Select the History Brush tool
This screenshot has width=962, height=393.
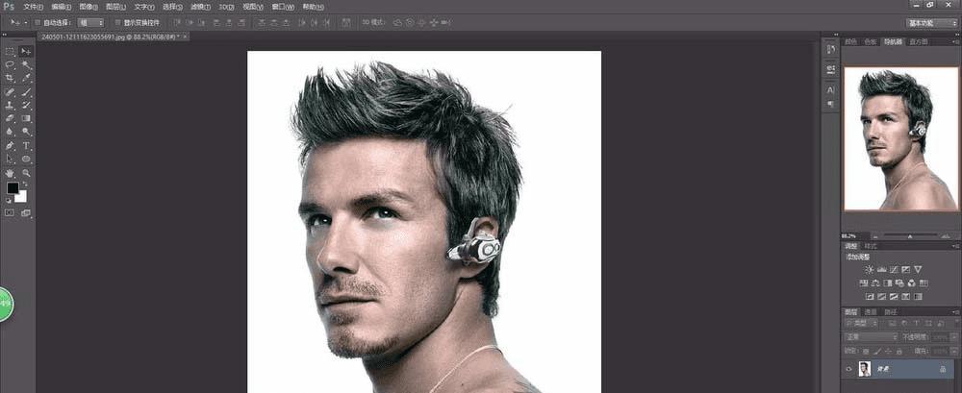[x=26, y=105]
